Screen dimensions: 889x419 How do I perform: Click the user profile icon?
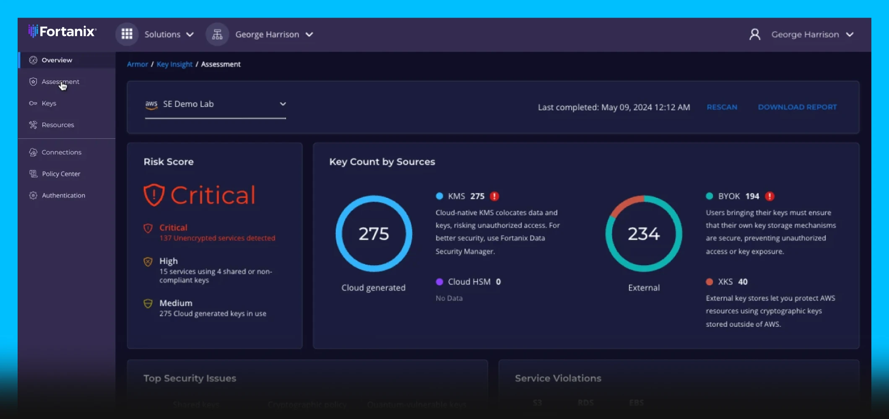[755, 34]
